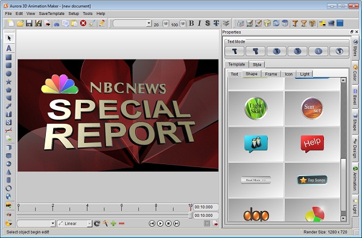Switch to the Style tab
Image resolution: width=362 pixels, height=238 pixels.
(257, 65)
